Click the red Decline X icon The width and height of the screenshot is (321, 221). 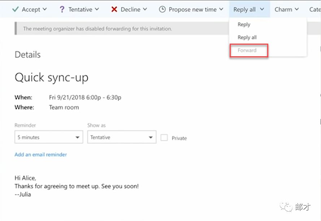pos(114,9)
